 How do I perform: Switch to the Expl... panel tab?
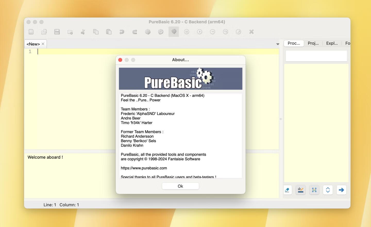(x=332, y=43)
